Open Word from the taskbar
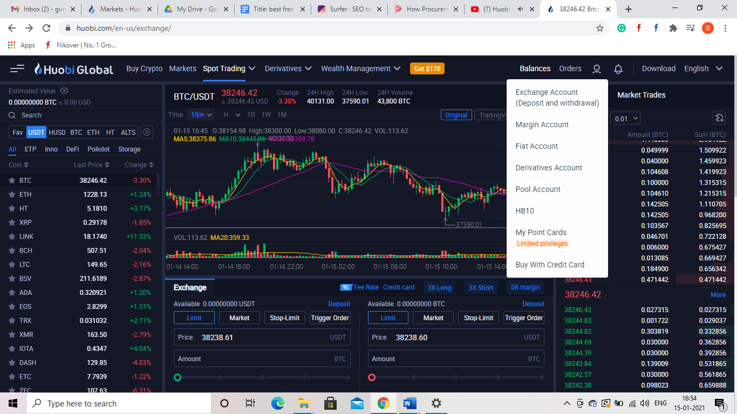The width and height of the screenshot is (737, 414). (410, 403)
